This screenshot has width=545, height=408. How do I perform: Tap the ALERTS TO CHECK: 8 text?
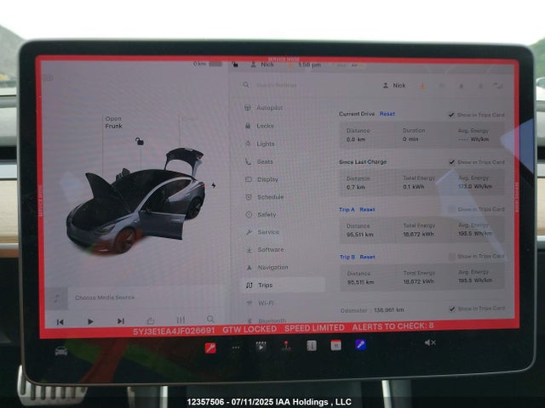[x=393, y=326]
